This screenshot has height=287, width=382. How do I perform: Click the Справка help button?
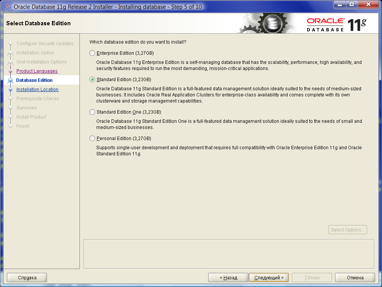[x=27, y=277]
